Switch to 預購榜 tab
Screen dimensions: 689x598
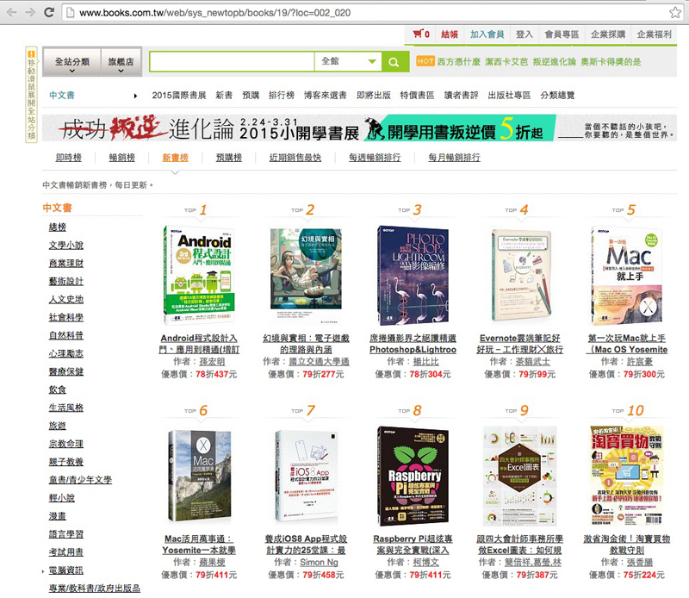tap(229, 158)
